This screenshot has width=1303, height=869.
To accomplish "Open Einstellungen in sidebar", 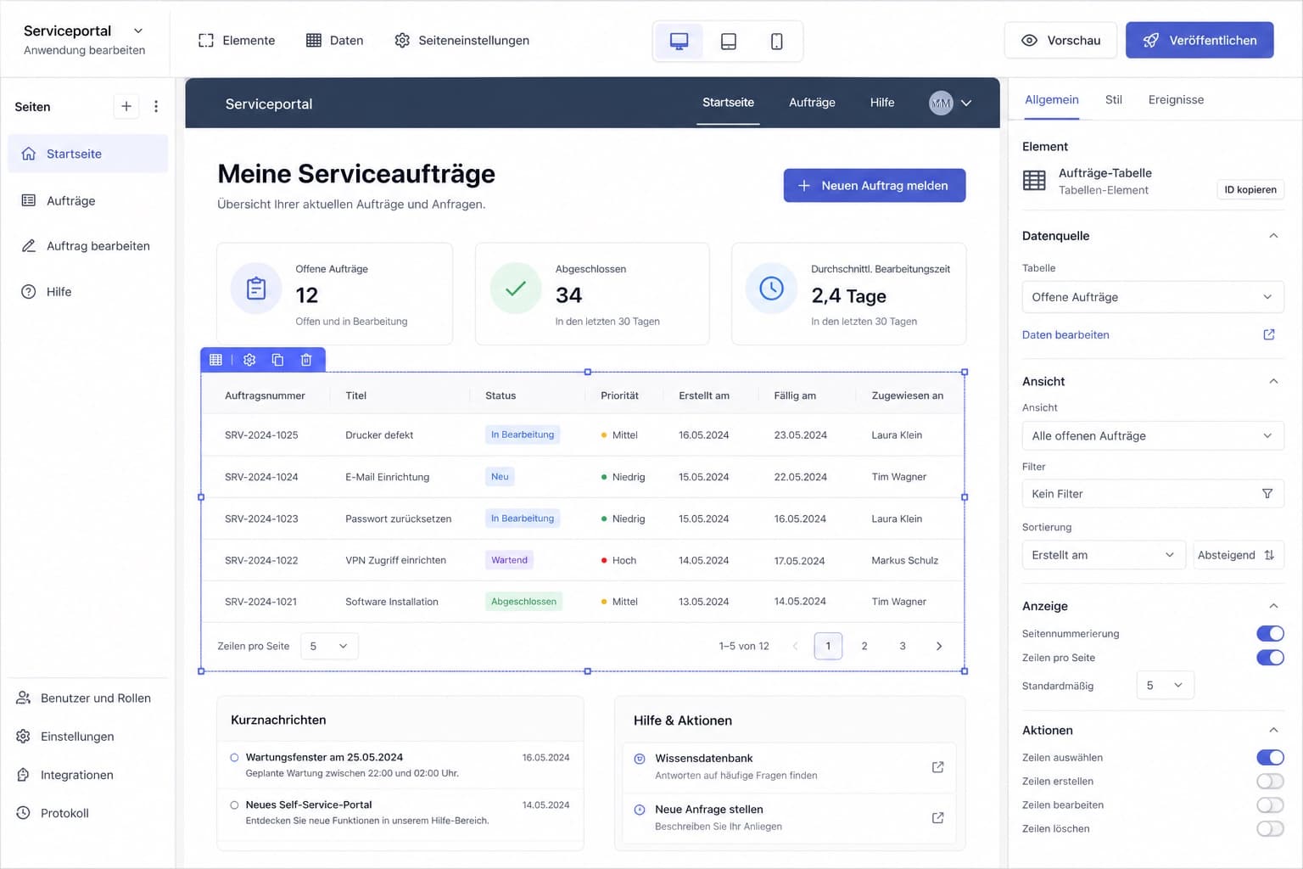I will click(x=65, y=736).
